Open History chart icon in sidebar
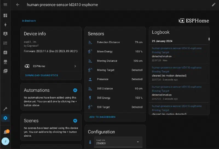 click(5, 52)
